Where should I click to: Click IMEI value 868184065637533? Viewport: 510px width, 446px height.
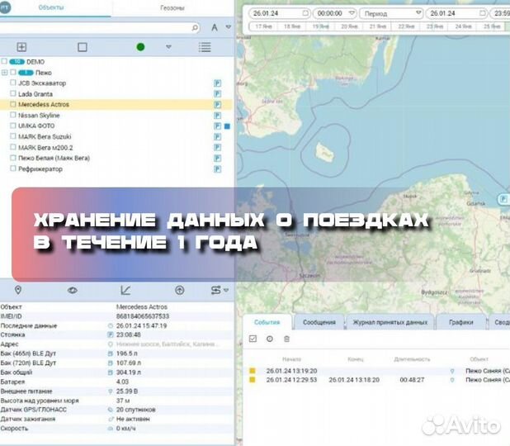pos(143,316)
